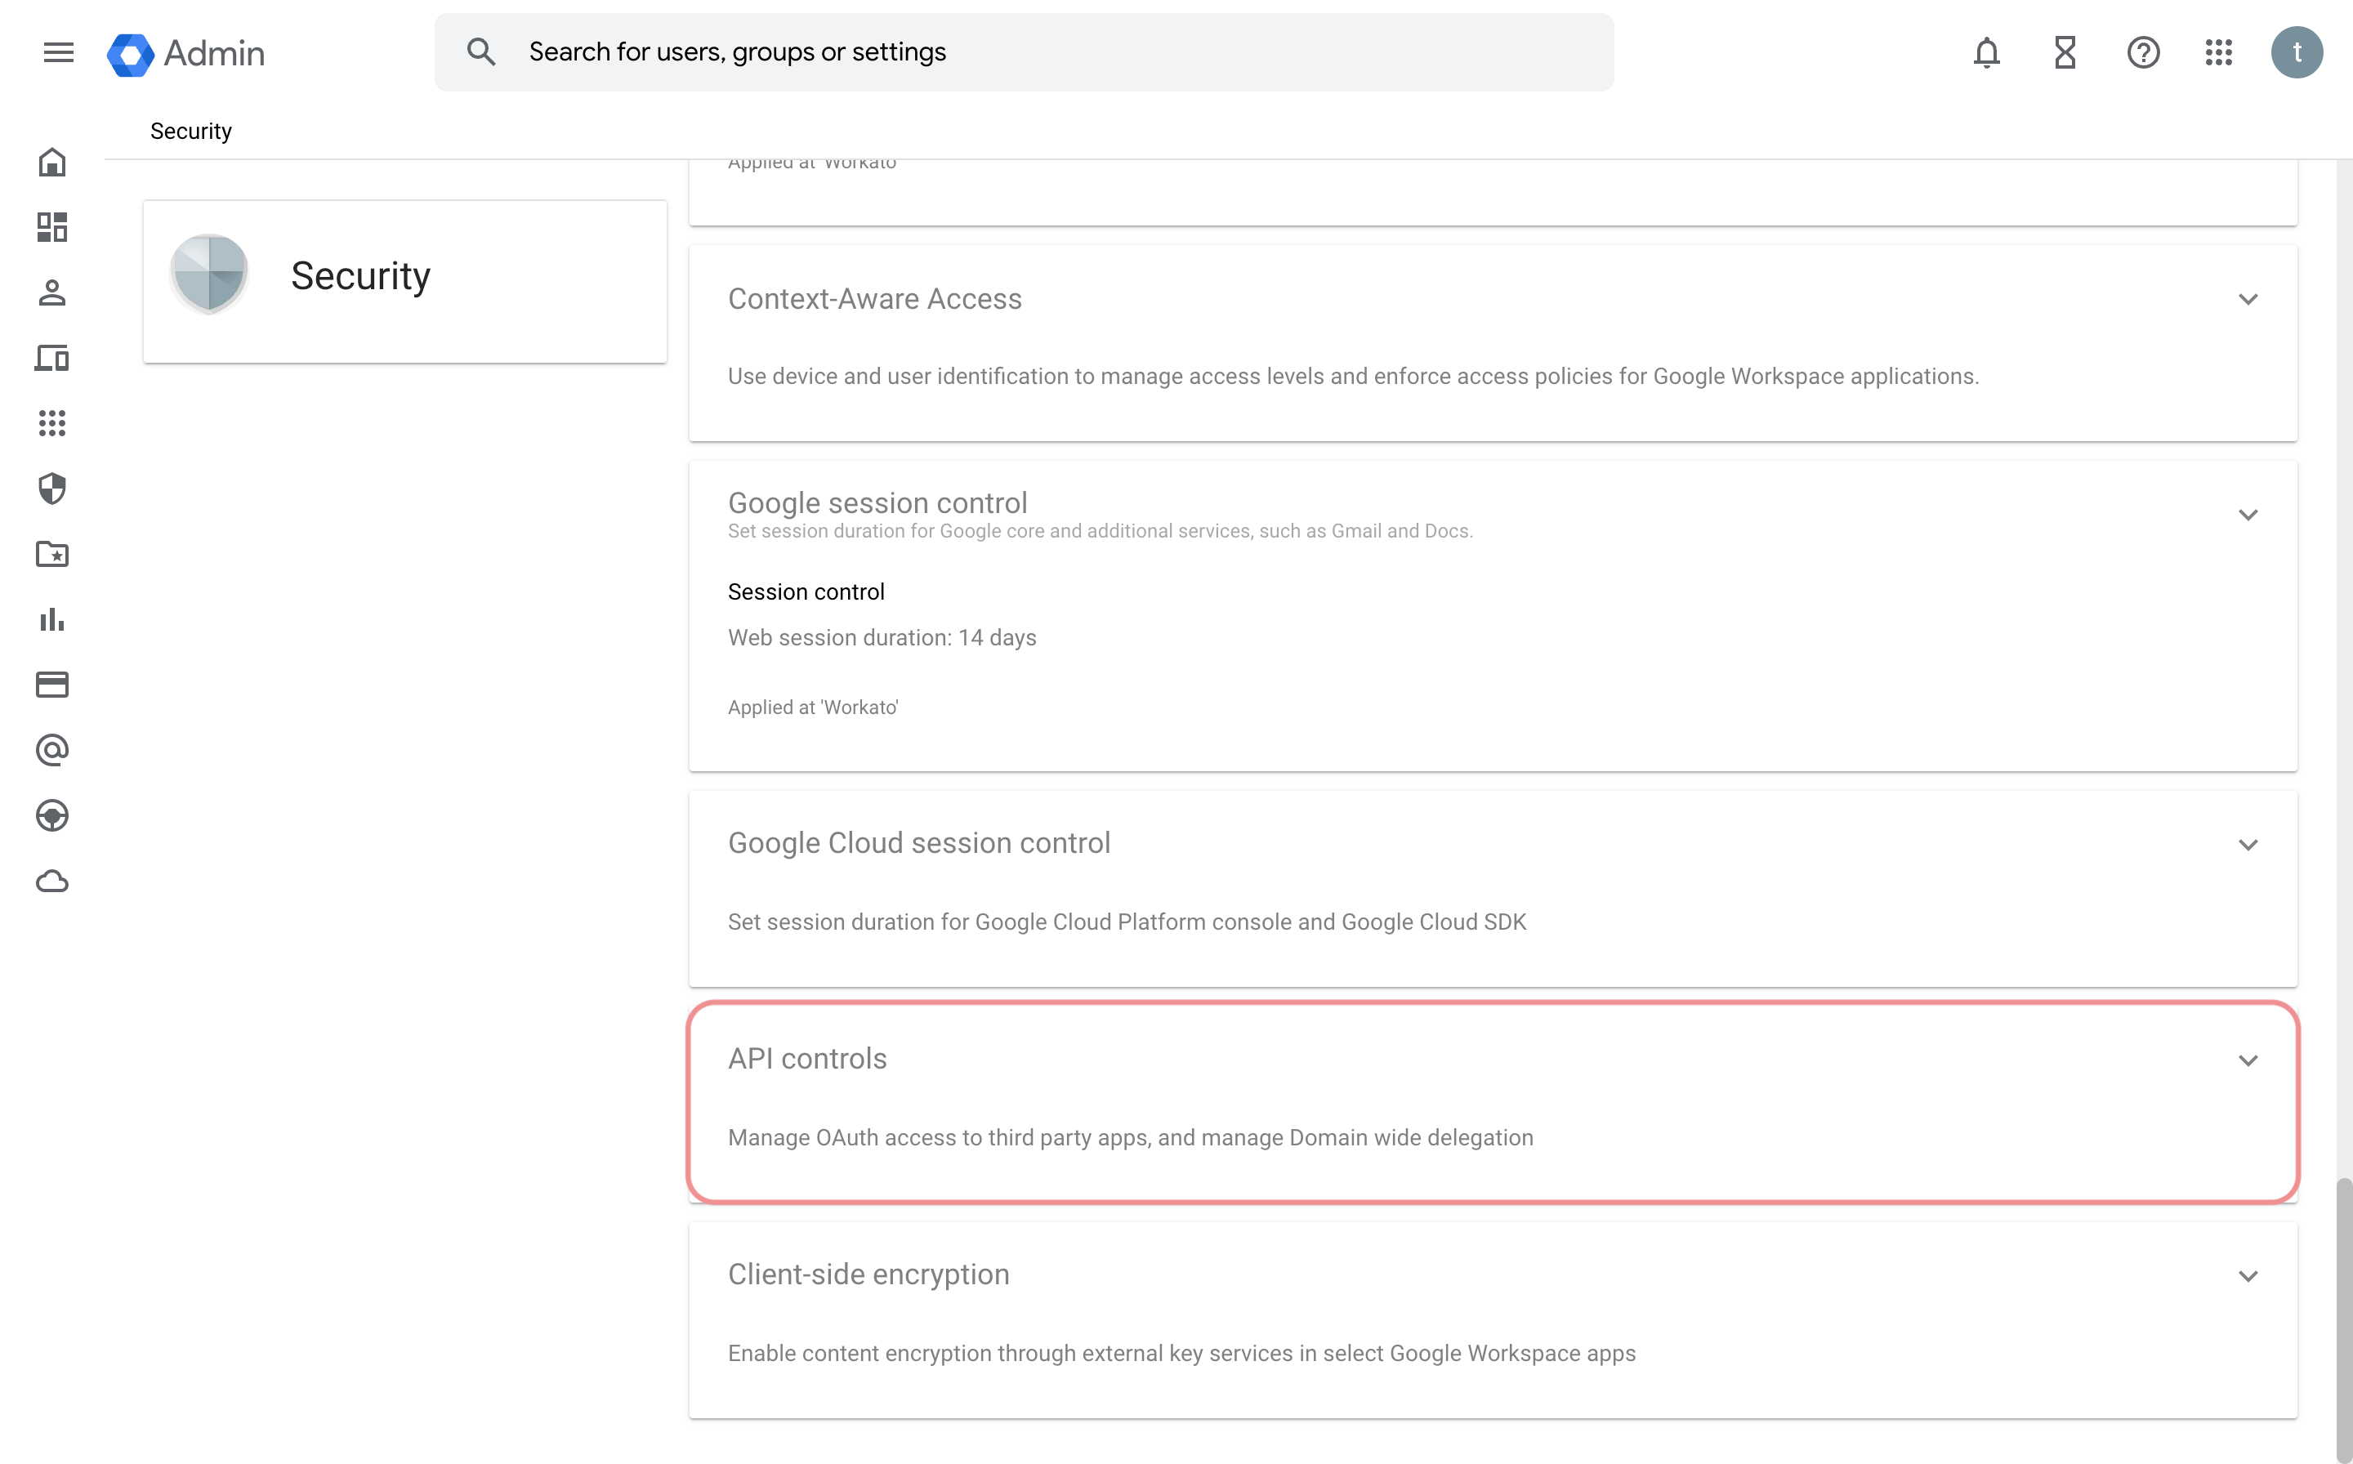Click the Security shield icon in sidebar
This screenshot has width=2353, height=1464.
52,489
